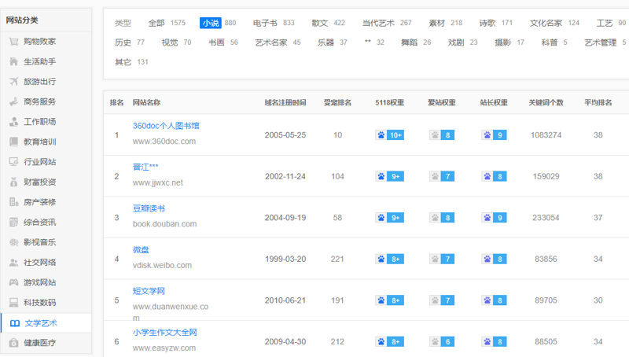Select the highlighted 小说 filter
This screenshot has width=629, height=357.
pos(211,23)
